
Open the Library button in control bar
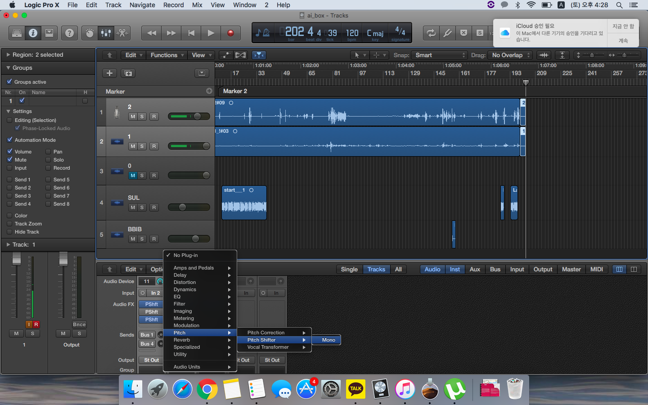tap(17, 33)
